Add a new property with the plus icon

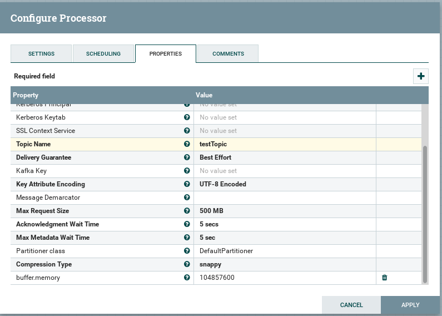click(420, 76)
